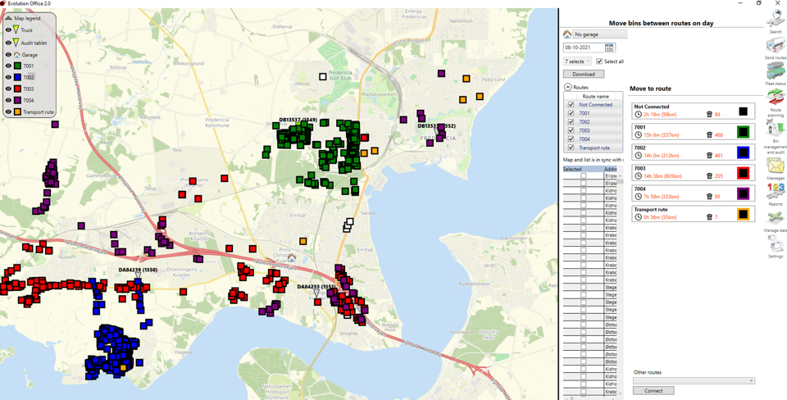Click the Connect button
787x400 pixels.
coord(653,391)
